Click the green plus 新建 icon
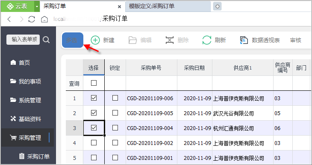Image resolution: width=312 pixels, height=165 pixels. pos(95,40)
